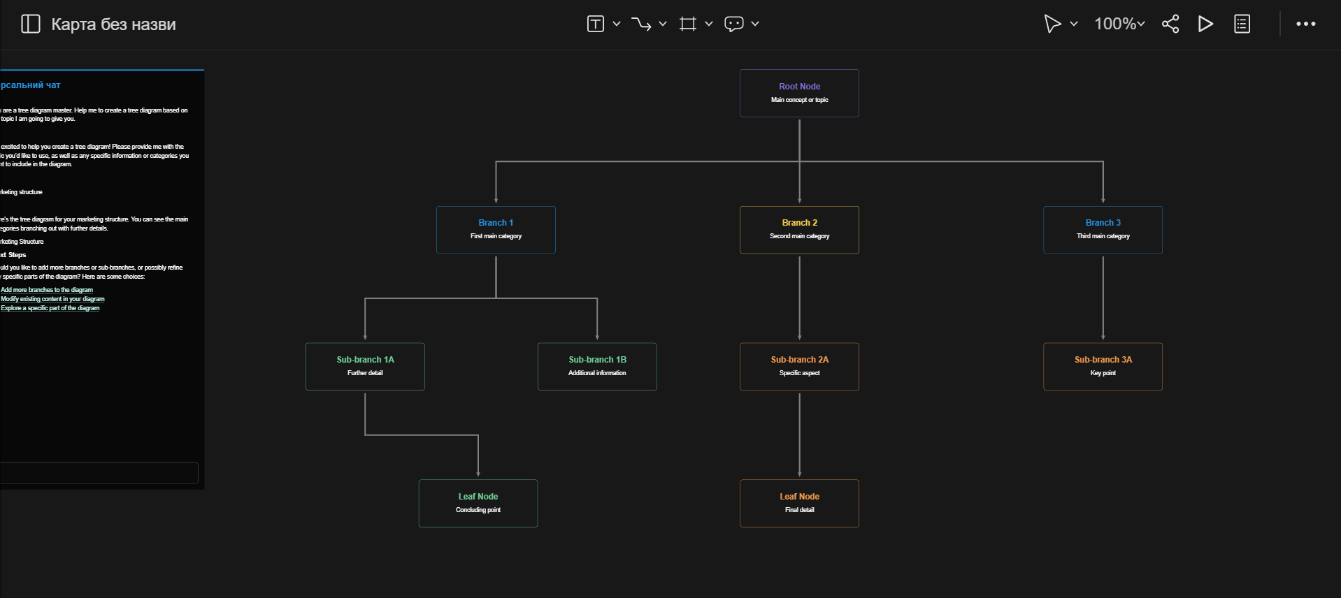Open the three-dot more options menu
The height and width of the screenshot is (598, 1341).
tap(1305, 24)
